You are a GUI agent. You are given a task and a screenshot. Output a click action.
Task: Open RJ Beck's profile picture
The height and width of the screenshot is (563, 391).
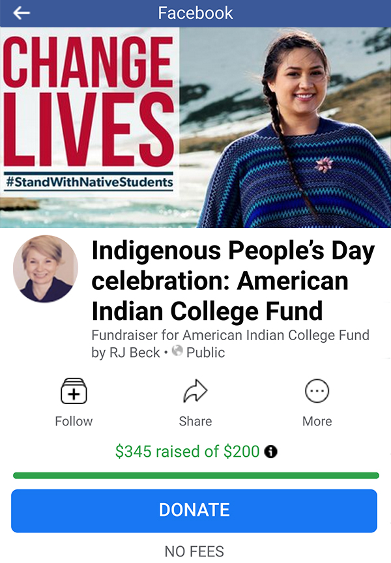pyautogui.click(x=45, y=268)
